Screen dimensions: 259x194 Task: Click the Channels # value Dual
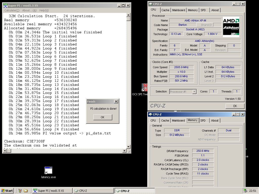[229, 130]
